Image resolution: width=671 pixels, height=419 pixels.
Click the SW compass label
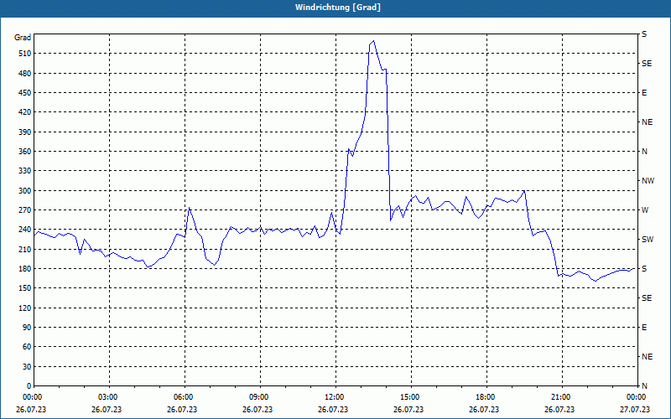point(648,240)
